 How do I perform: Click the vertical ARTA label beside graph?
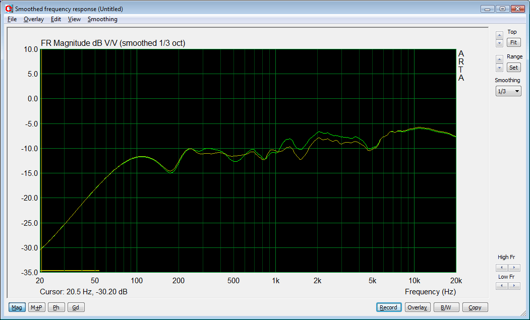click(x=461, y=66)
